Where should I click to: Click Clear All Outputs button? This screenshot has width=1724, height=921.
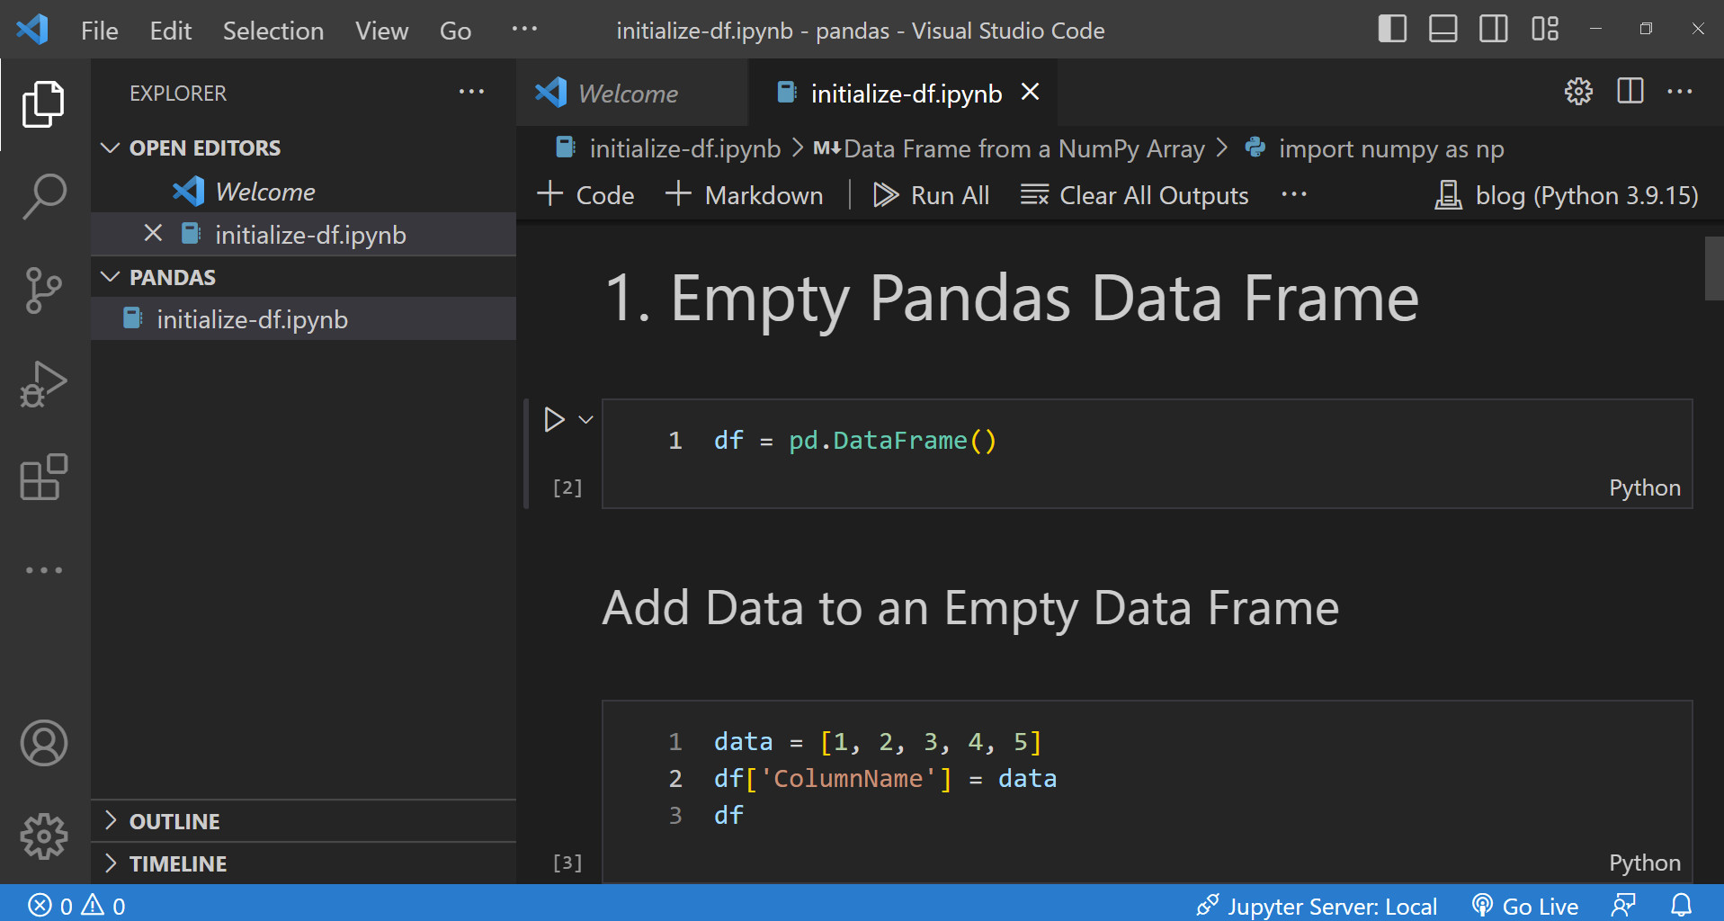pos(1135,195)
